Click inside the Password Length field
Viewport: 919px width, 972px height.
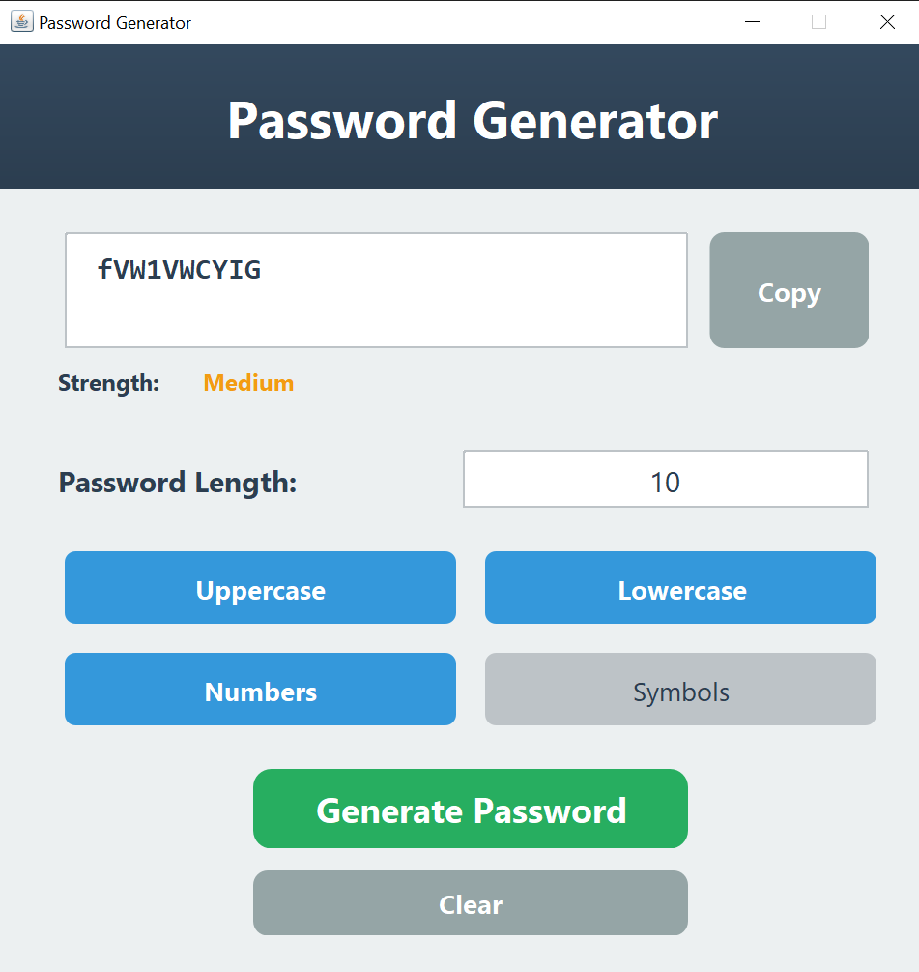[665, 478]
